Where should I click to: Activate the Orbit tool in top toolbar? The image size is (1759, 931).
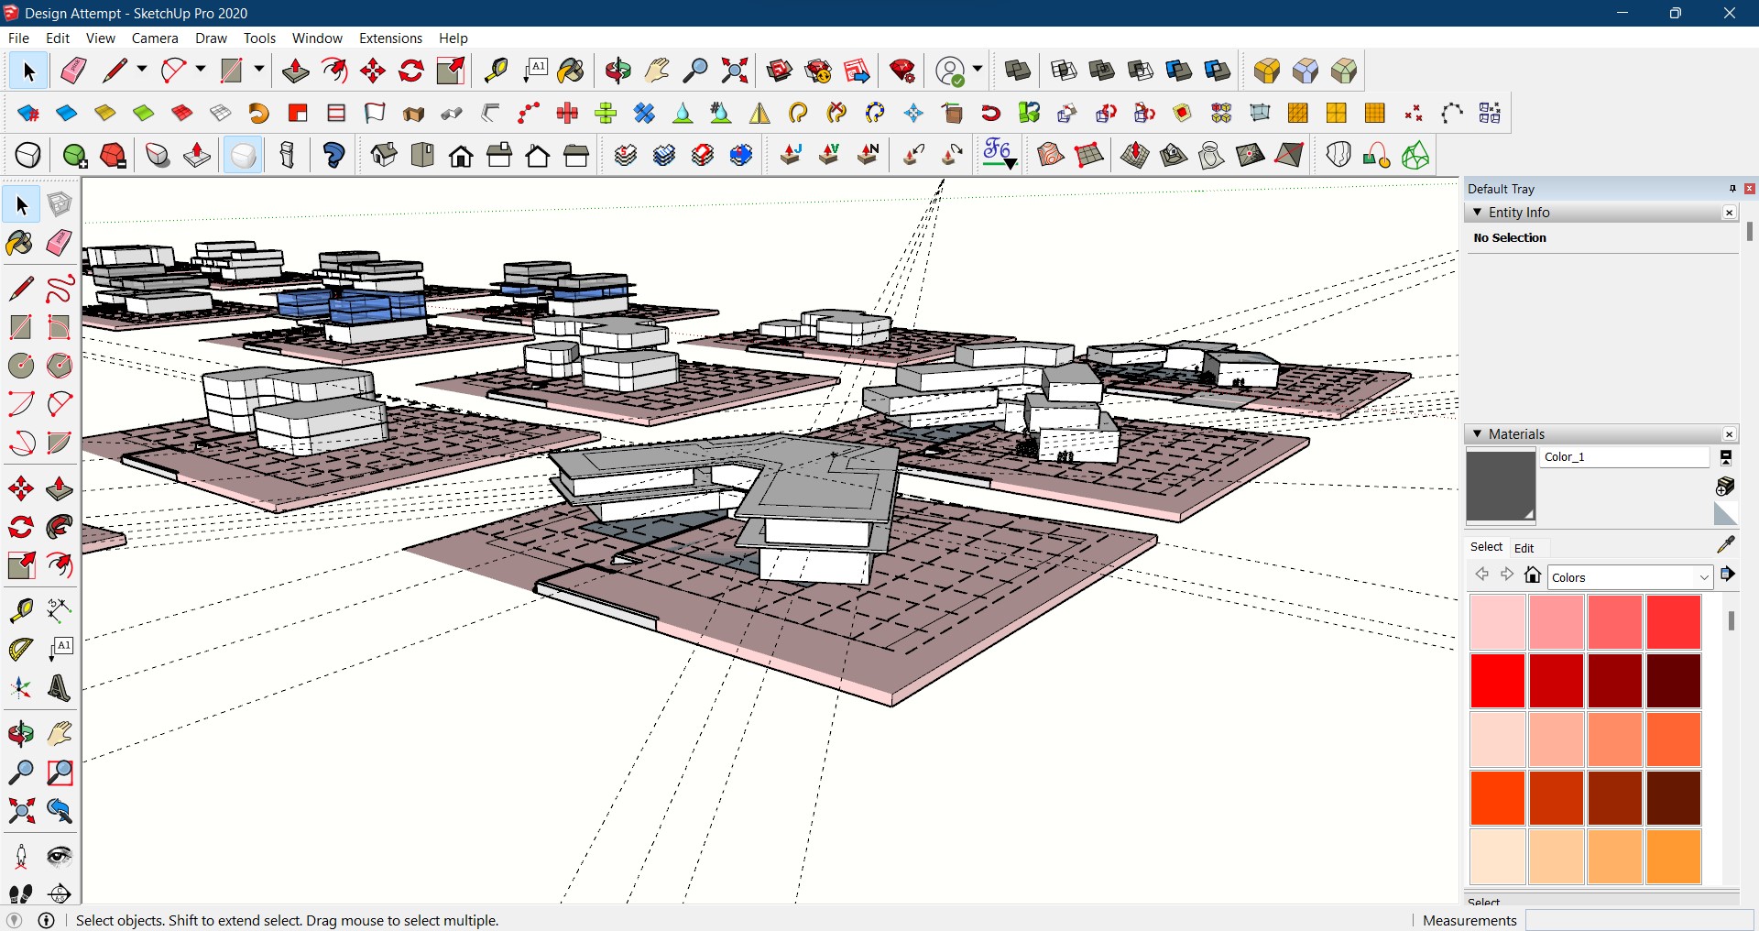(617, 71)
